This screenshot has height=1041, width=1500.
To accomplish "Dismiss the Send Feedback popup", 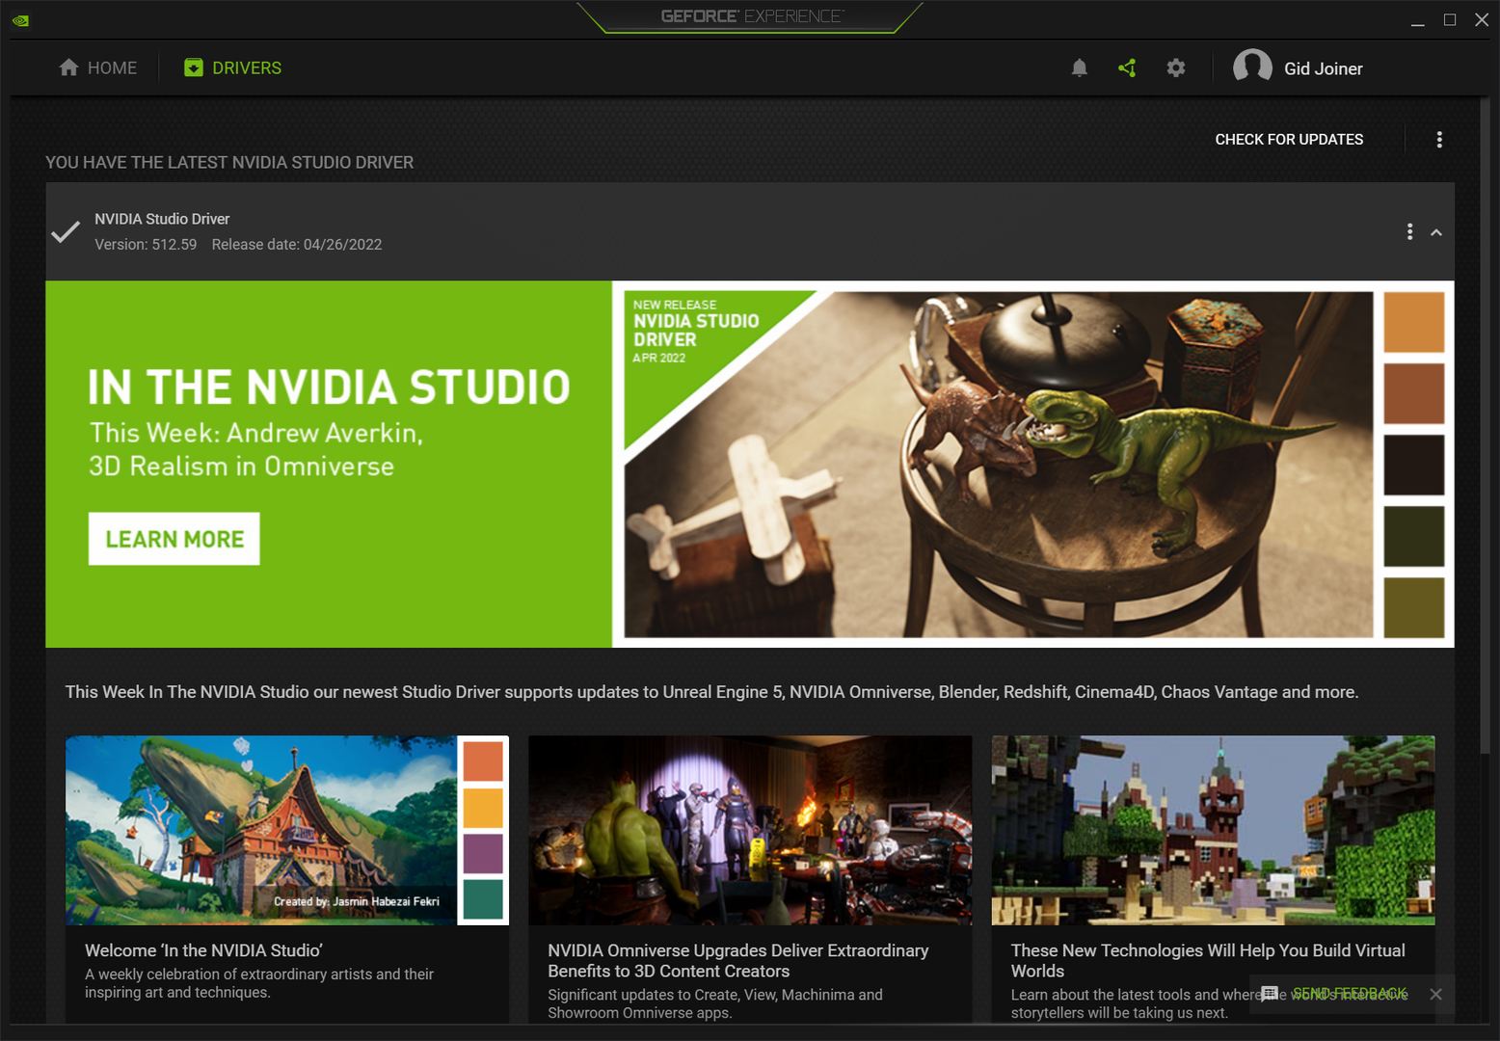I will [1435, 994].
